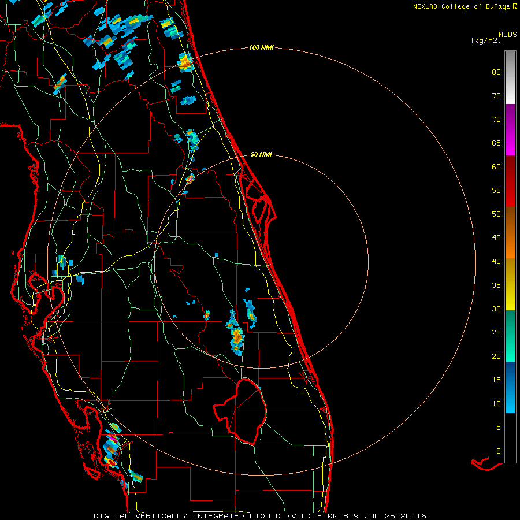Select the 75 value on the color scale
Image resolution: width=520 pixels, height=520 pixels.
[496, 95]
